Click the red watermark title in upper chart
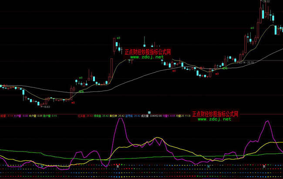 click(148, 51)
